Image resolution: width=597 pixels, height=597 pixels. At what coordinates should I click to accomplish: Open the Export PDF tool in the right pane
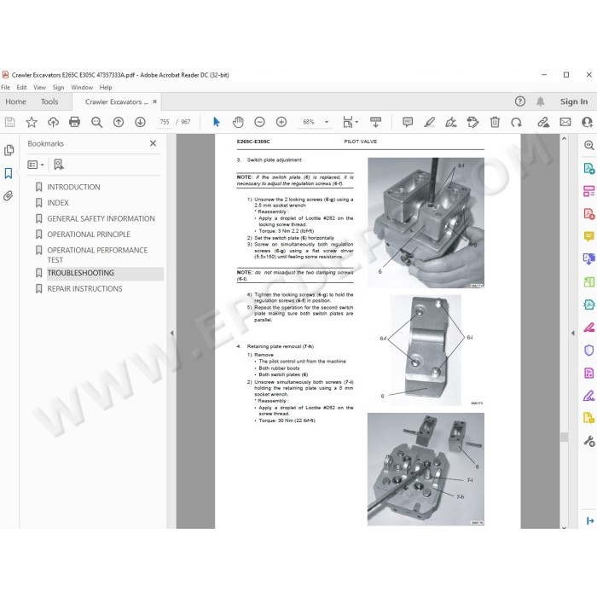(x=588, y=168)
